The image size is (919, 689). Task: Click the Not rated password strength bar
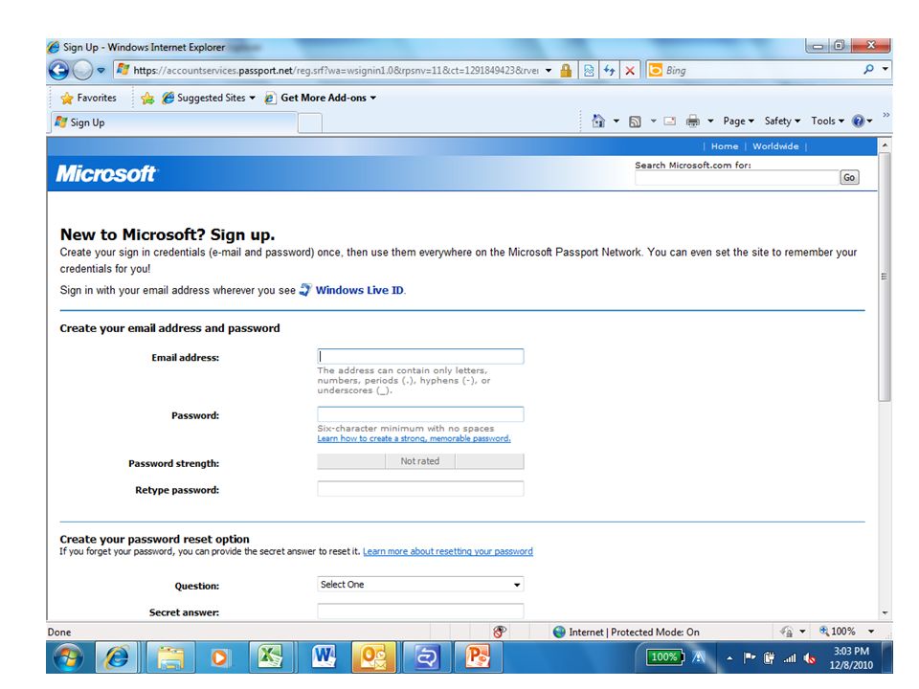point(420,461)
